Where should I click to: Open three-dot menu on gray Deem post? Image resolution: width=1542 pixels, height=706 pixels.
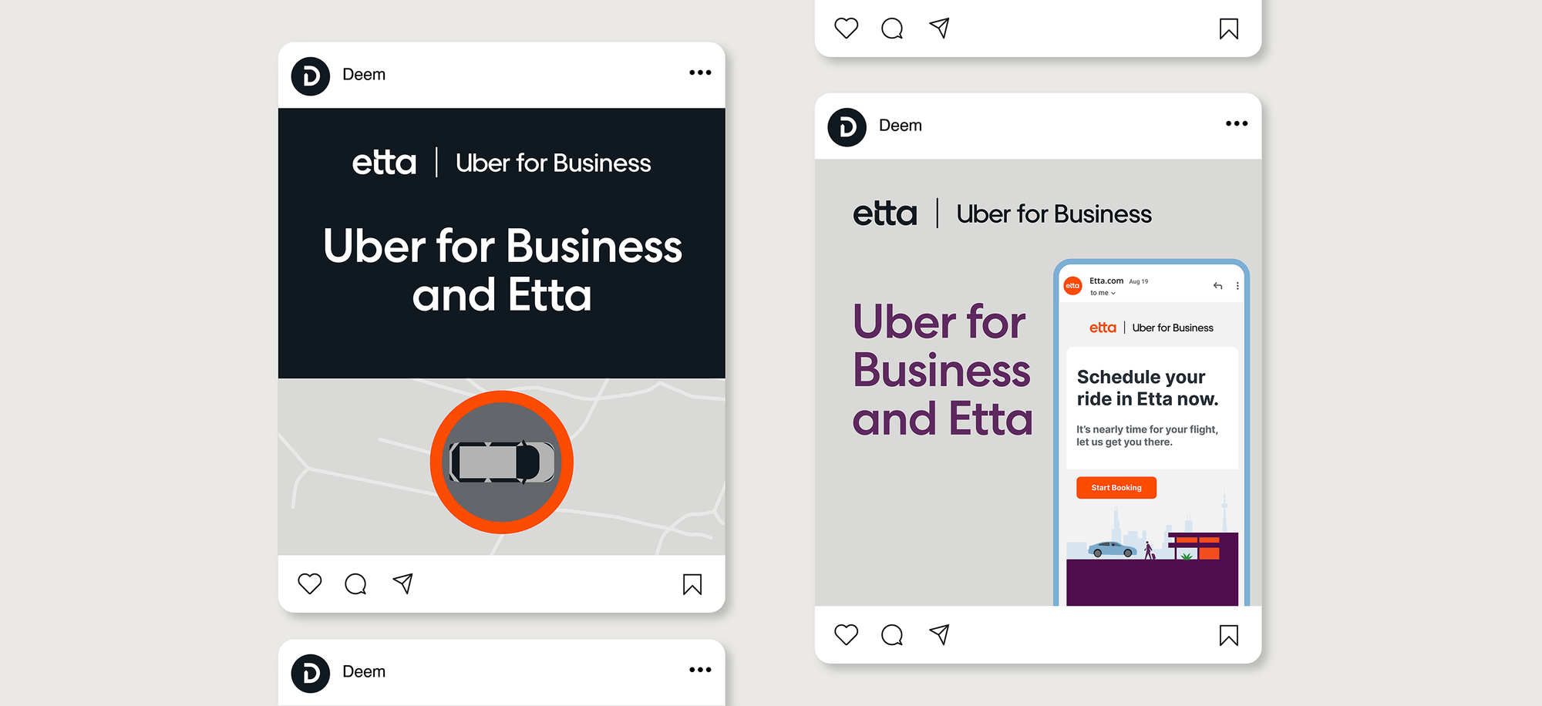[x=1237, y=123]
